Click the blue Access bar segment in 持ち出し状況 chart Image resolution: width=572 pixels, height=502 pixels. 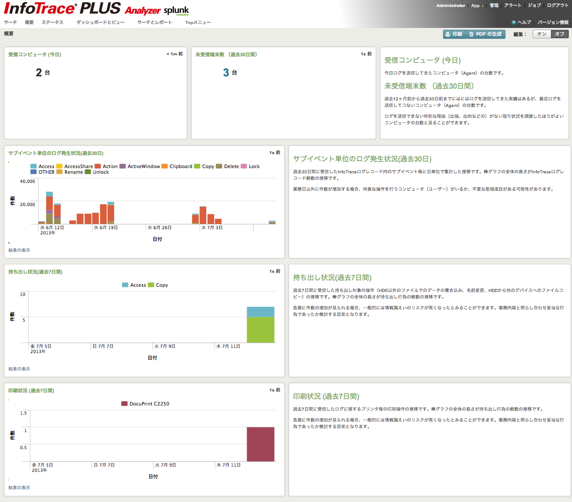261,312
